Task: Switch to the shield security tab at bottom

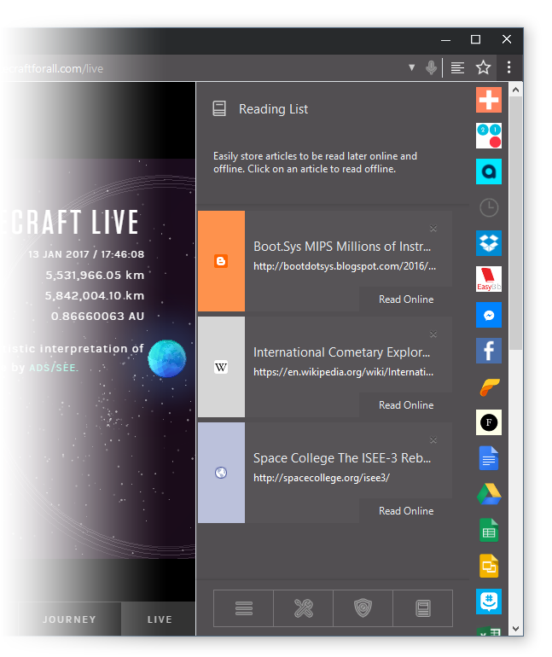Action: pyautogui.click(x=363, y=608)
